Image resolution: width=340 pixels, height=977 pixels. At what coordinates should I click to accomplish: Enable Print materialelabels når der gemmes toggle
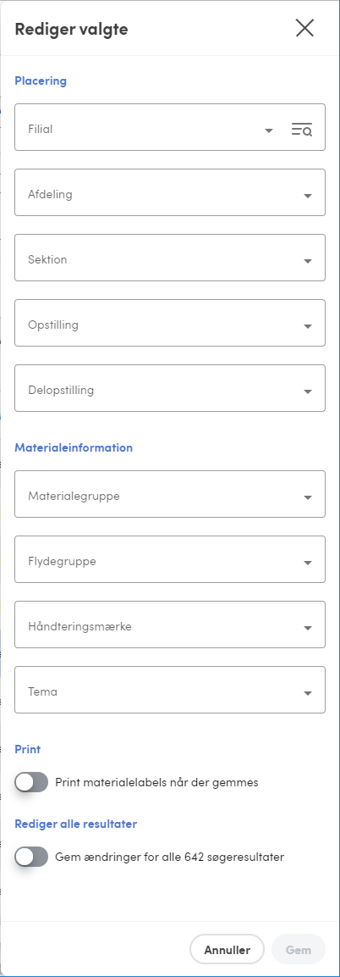(31, 783)
